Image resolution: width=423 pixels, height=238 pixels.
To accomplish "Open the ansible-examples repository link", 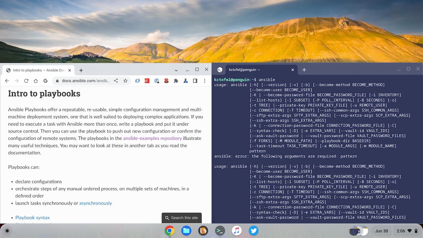I will coord(152,138).
